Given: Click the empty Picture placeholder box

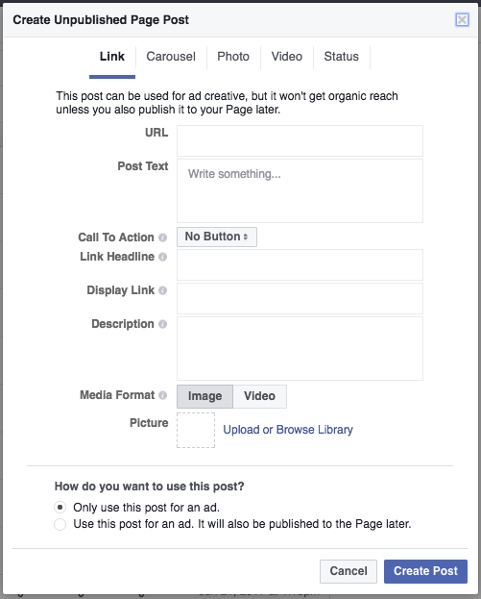Looking at the screenshot, I should point(196,430).
